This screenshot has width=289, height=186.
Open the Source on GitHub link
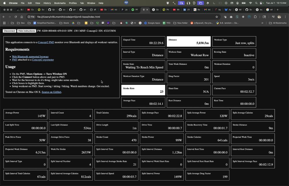[51, 92]
